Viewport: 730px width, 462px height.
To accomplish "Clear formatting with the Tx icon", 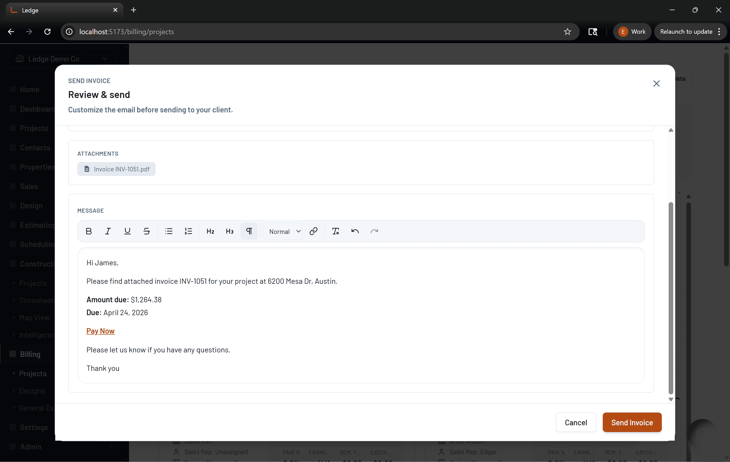I will pyautogui.click(x=336, y=231).
